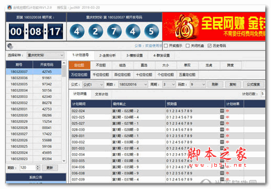
Task: Click the copy icon in row 028-030
Action: (x=222, y=130)
